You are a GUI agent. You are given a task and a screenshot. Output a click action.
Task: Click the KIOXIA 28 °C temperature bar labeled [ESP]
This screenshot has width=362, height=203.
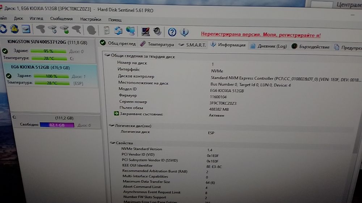click(x=52, y=83)
